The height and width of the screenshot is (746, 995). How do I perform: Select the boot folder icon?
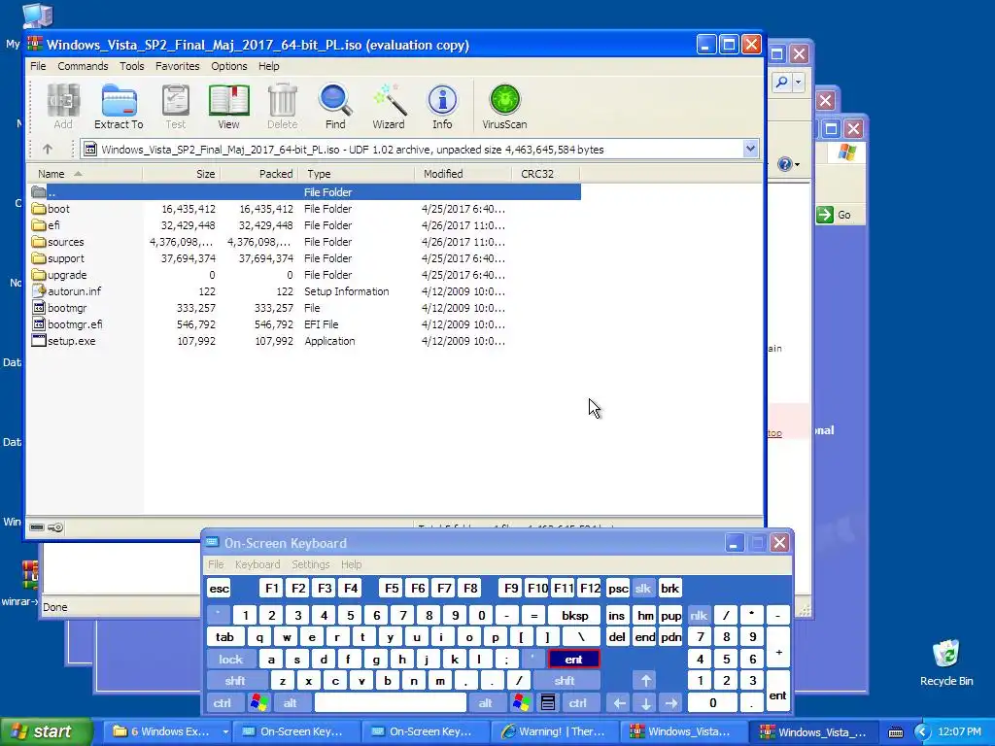(39, 209)
